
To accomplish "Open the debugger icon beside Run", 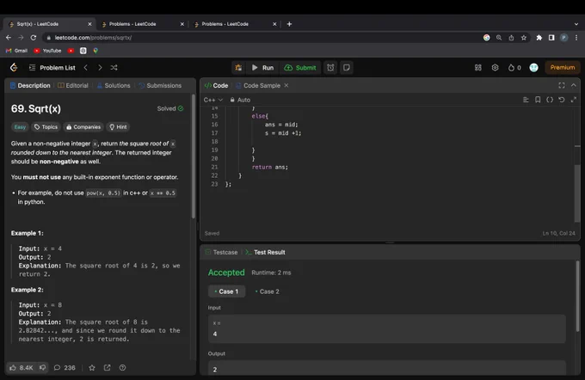I will [238, 68].
